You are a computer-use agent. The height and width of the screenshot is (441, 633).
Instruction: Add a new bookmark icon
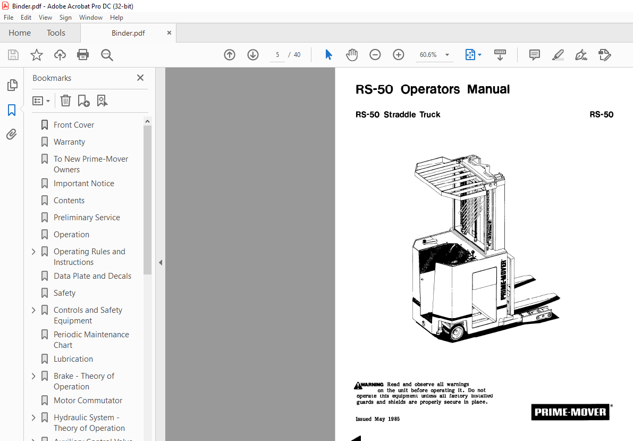pyautogui.click(x=83, y=101)
